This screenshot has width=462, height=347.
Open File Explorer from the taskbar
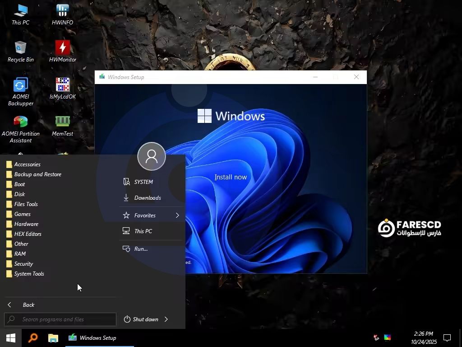(x=53, y=338)
